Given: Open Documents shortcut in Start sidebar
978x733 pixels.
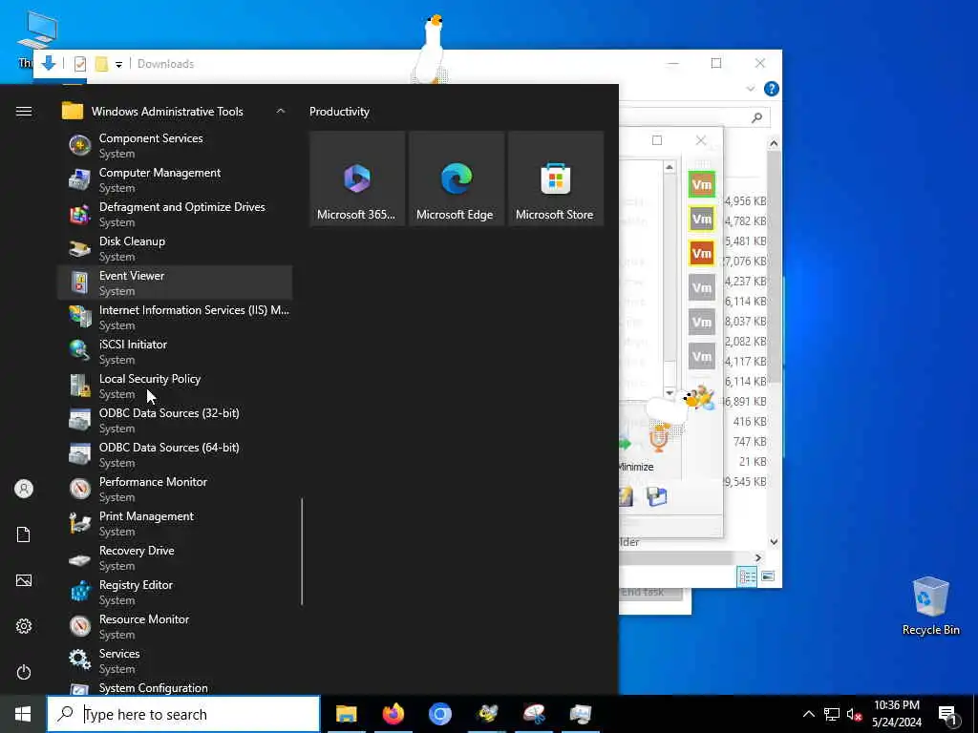Looking at the screenshot, I should 24,534.
